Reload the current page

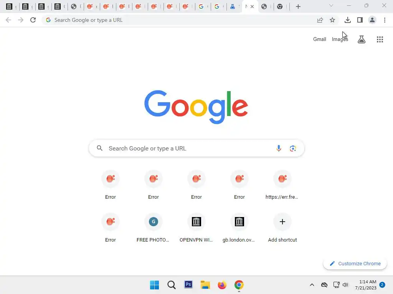[x=33, y=20]
